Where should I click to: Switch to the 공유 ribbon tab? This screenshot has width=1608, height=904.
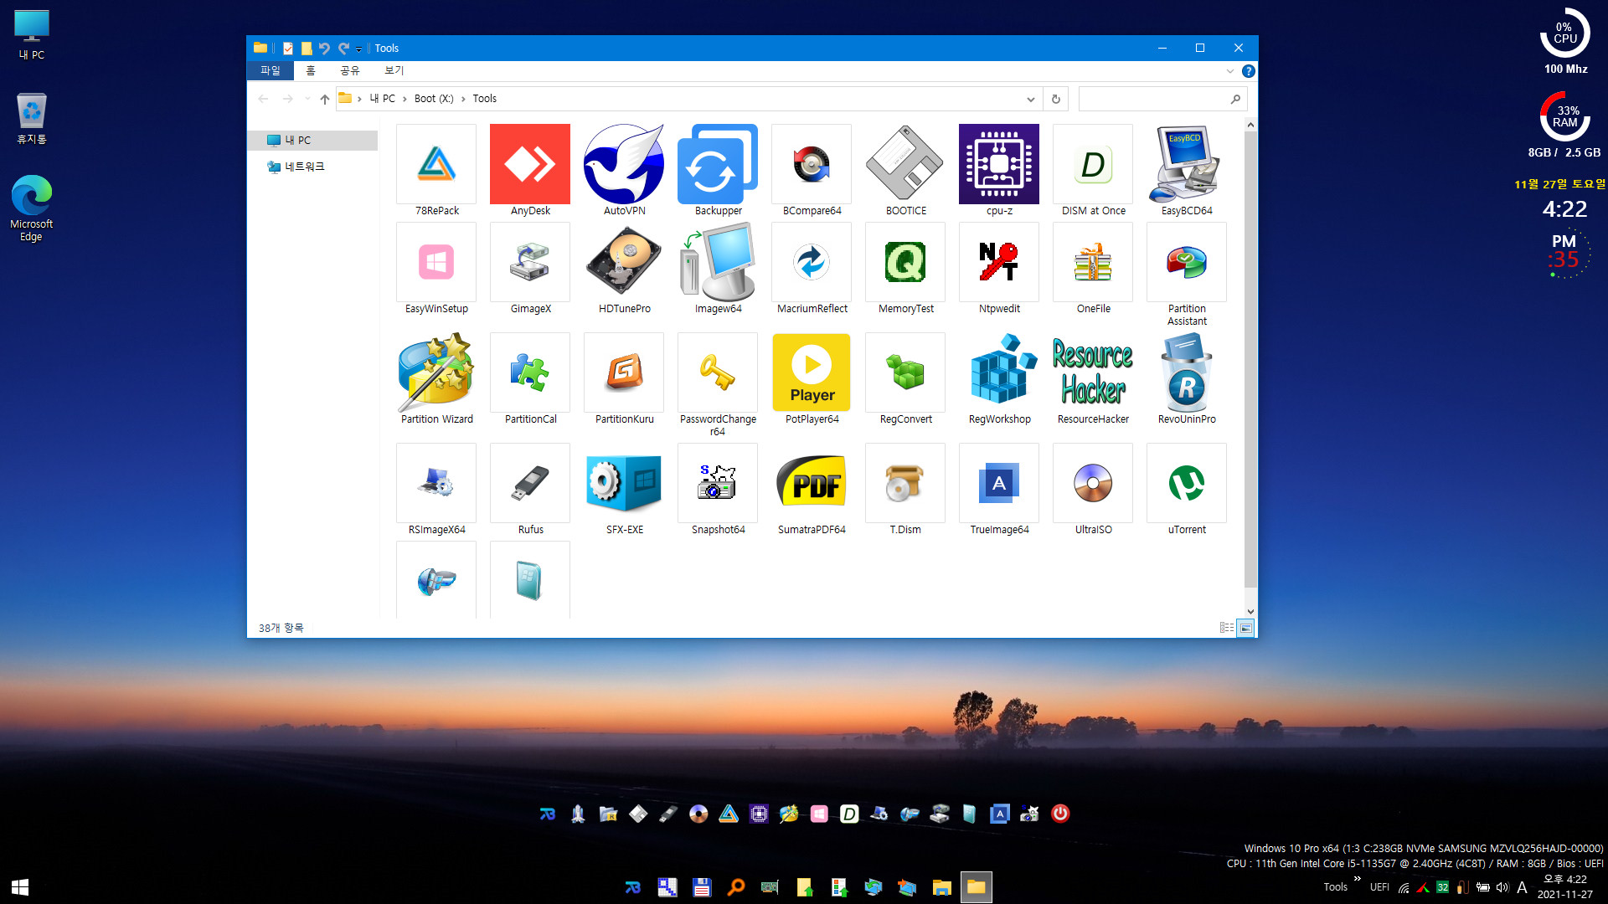(x=349, y=70)
